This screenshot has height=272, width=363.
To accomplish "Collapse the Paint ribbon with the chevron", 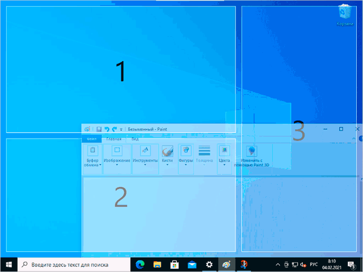I will click(x=354, y=138).
